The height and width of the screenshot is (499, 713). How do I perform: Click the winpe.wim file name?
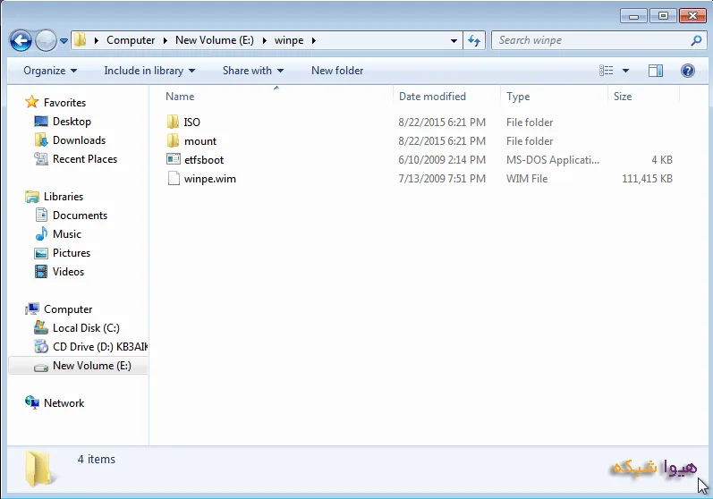tap(210, 179)
